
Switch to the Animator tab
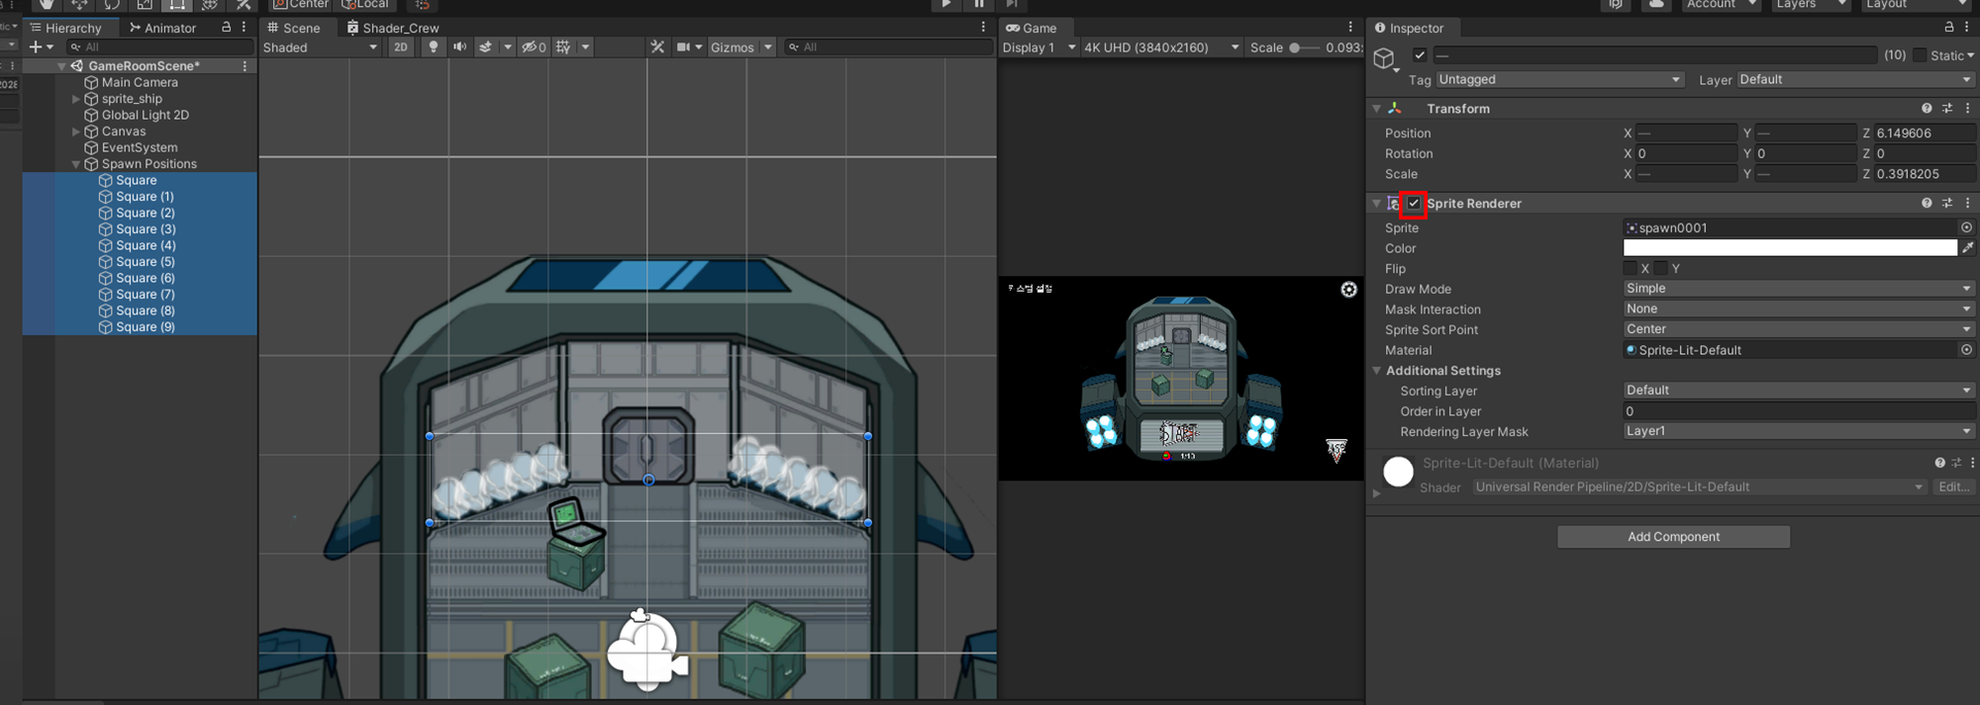point(163,28)
